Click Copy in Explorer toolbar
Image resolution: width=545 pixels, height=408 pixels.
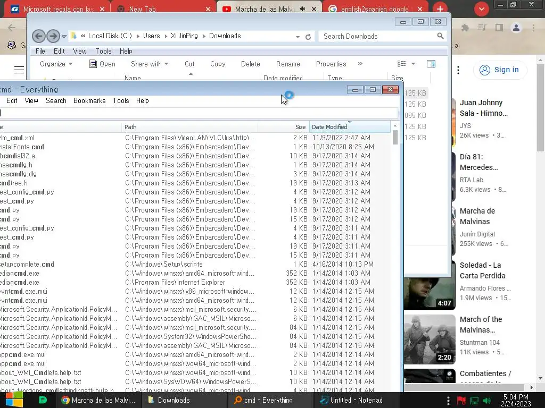[218, 64]
